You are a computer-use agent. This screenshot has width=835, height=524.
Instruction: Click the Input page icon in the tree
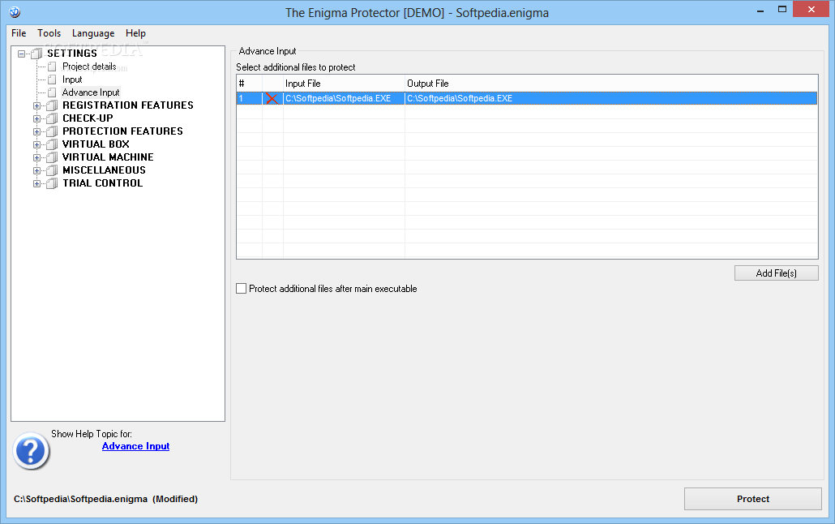(x=52, y=79)
